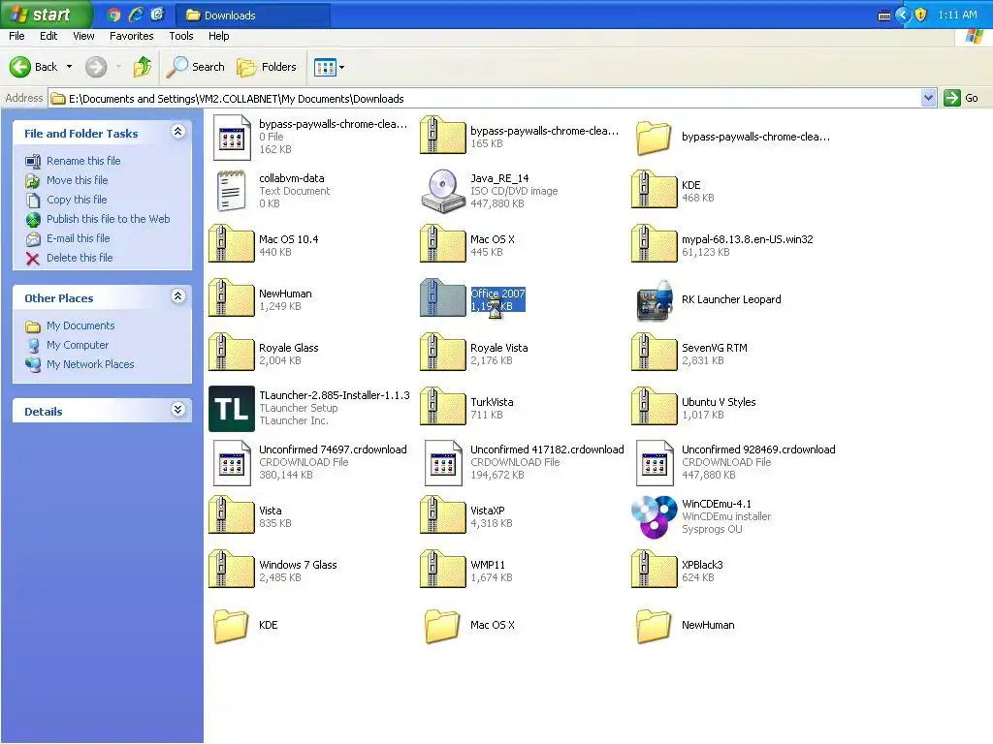Click the Downloads taskbar button
The height and width of the screenshot is (744, 993).
tap(252, 15)
